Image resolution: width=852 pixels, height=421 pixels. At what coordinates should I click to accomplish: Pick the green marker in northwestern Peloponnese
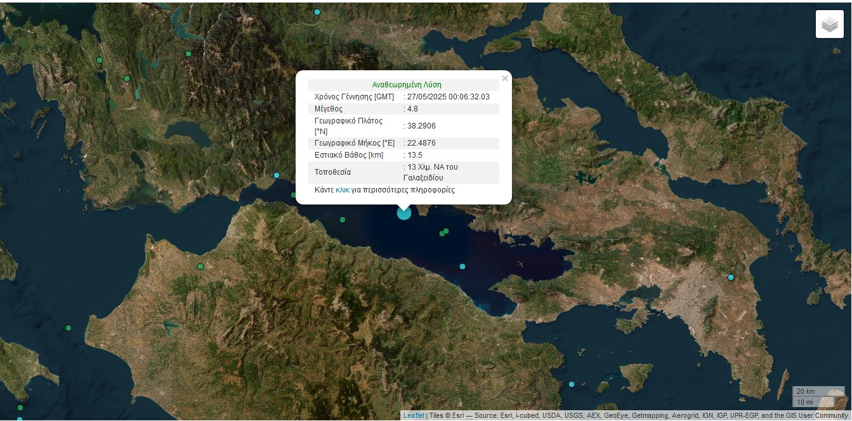point(200,267)
